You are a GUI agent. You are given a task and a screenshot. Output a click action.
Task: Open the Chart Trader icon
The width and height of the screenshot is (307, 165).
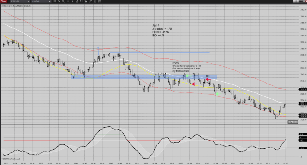(x=81, y=1)
